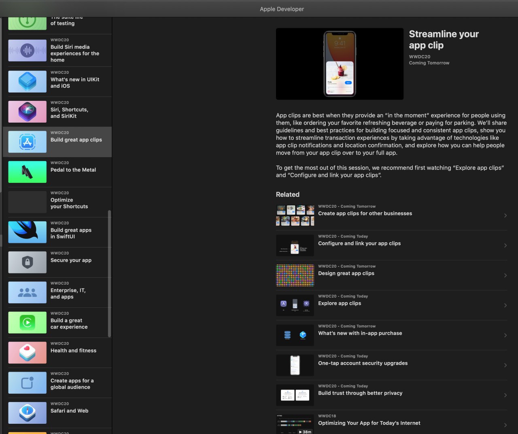Select Build great app clips in sidebar
This screenshot has height=434, width=518.
click(57, 142)
